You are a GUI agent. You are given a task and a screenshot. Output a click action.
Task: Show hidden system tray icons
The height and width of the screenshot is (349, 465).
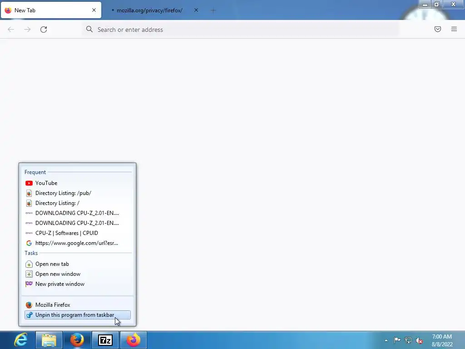386,340
